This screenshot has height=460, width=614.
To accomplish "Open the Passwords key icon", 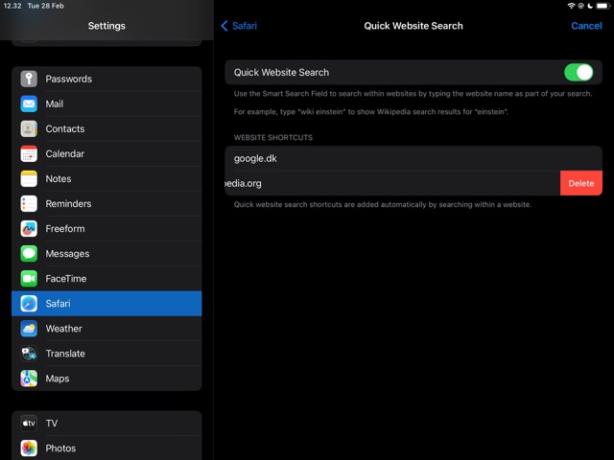I will pyautogui.click(x=29, y=80).
